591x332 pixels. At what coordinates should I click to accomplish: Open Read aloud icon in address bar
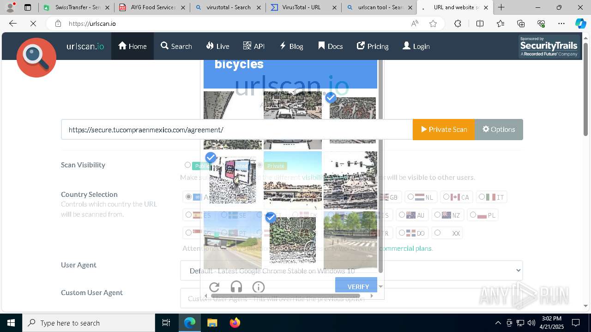coord(415,24)
